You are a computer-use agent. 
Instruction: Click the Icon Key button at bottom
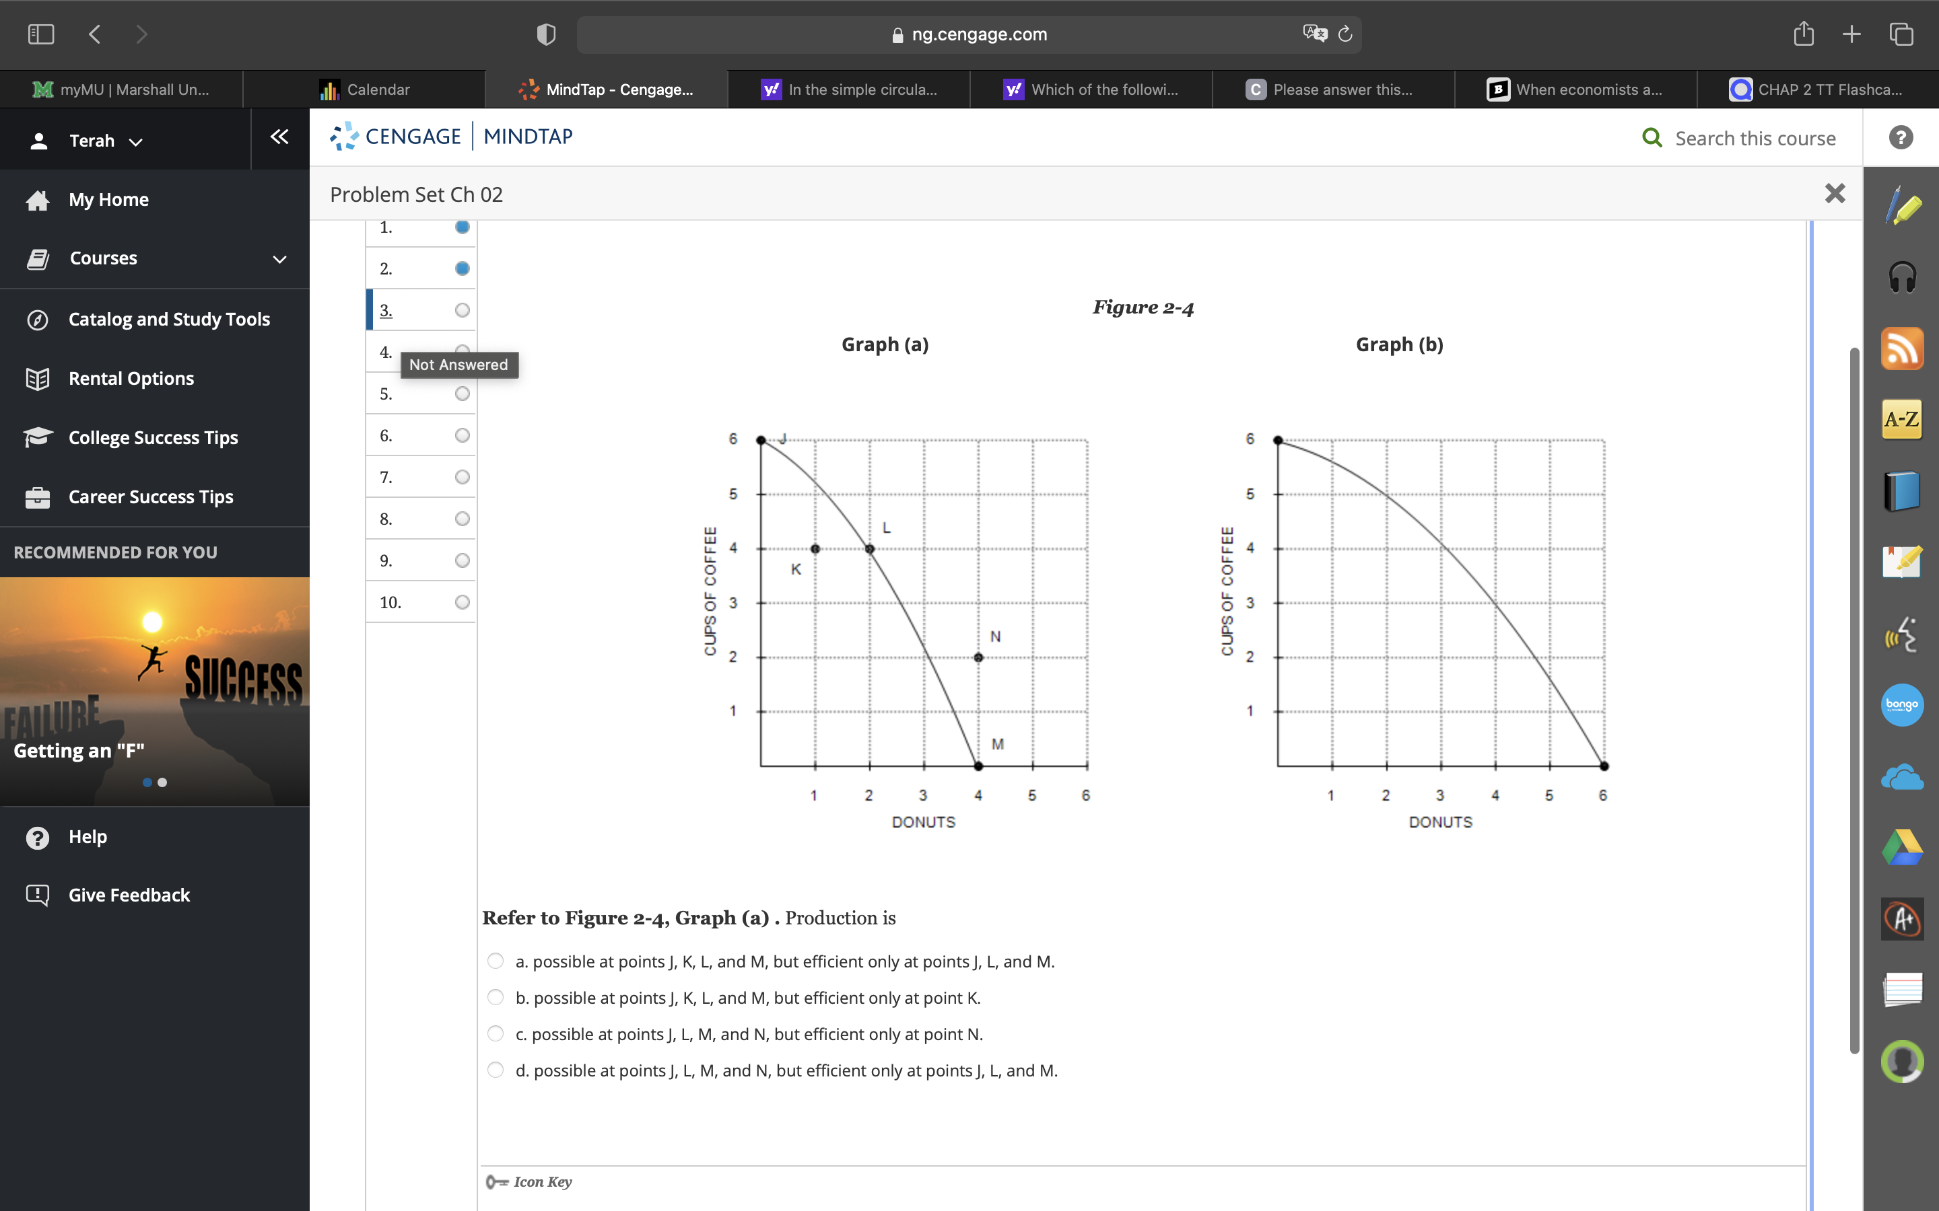pyautogui.click(x=546, y=1180)
